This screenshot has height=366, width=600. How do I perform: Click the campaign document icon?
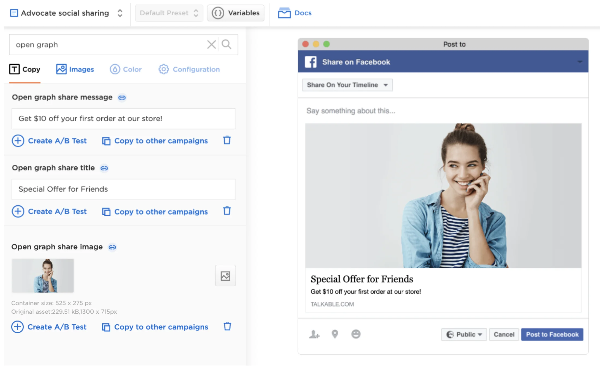click(14, 13)
